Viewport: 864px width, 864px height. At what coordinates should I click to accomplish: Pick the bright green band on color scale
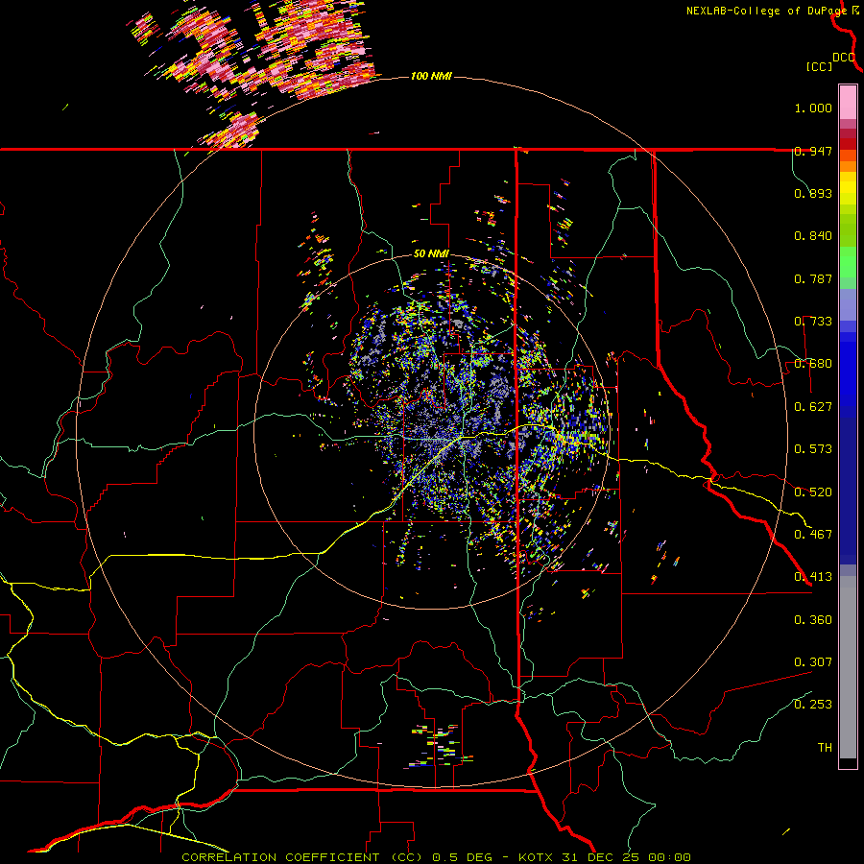click(x=848, y=262)
